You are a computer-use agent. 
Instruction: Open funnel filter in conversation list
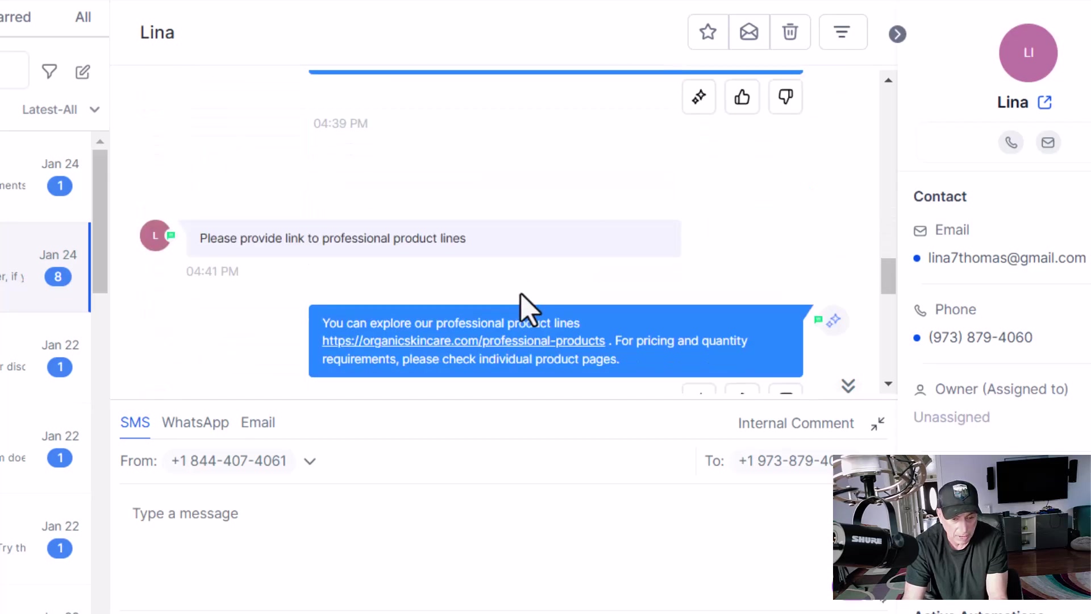[49, 72]
